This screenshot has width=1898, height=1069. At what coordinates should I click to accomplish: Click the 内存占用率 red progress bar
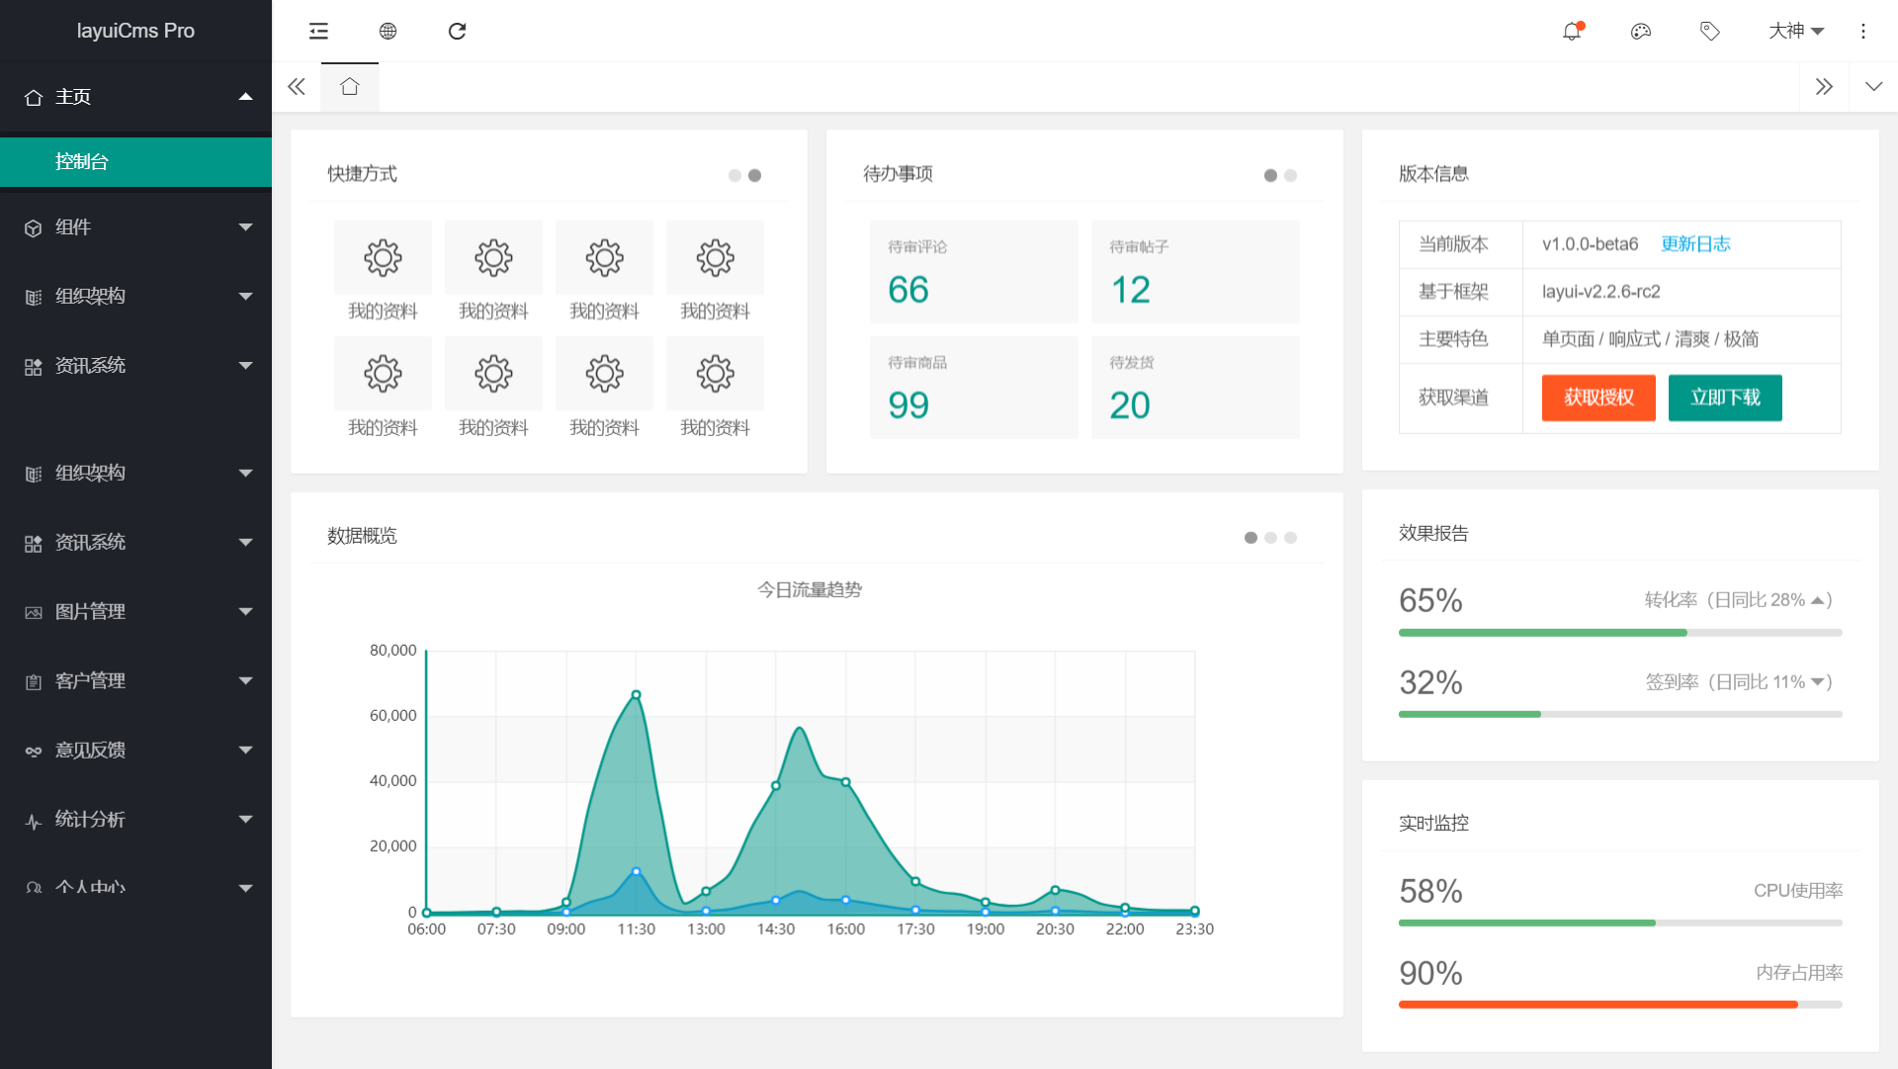point(1597,1005)
